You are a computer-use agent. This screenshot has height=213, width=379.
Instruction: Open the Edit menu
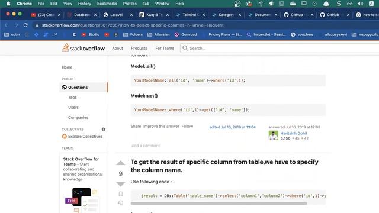coord(54,4)
